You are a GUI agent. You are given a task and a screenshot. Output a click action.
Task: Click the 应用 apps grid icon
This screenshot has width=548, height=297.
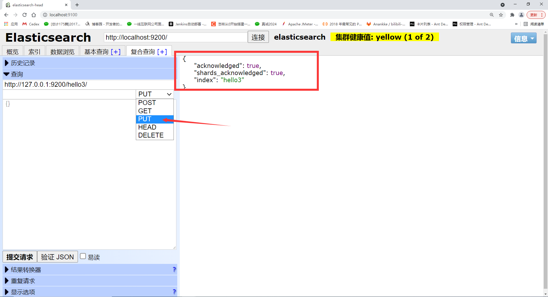click(x=6, y=24)
